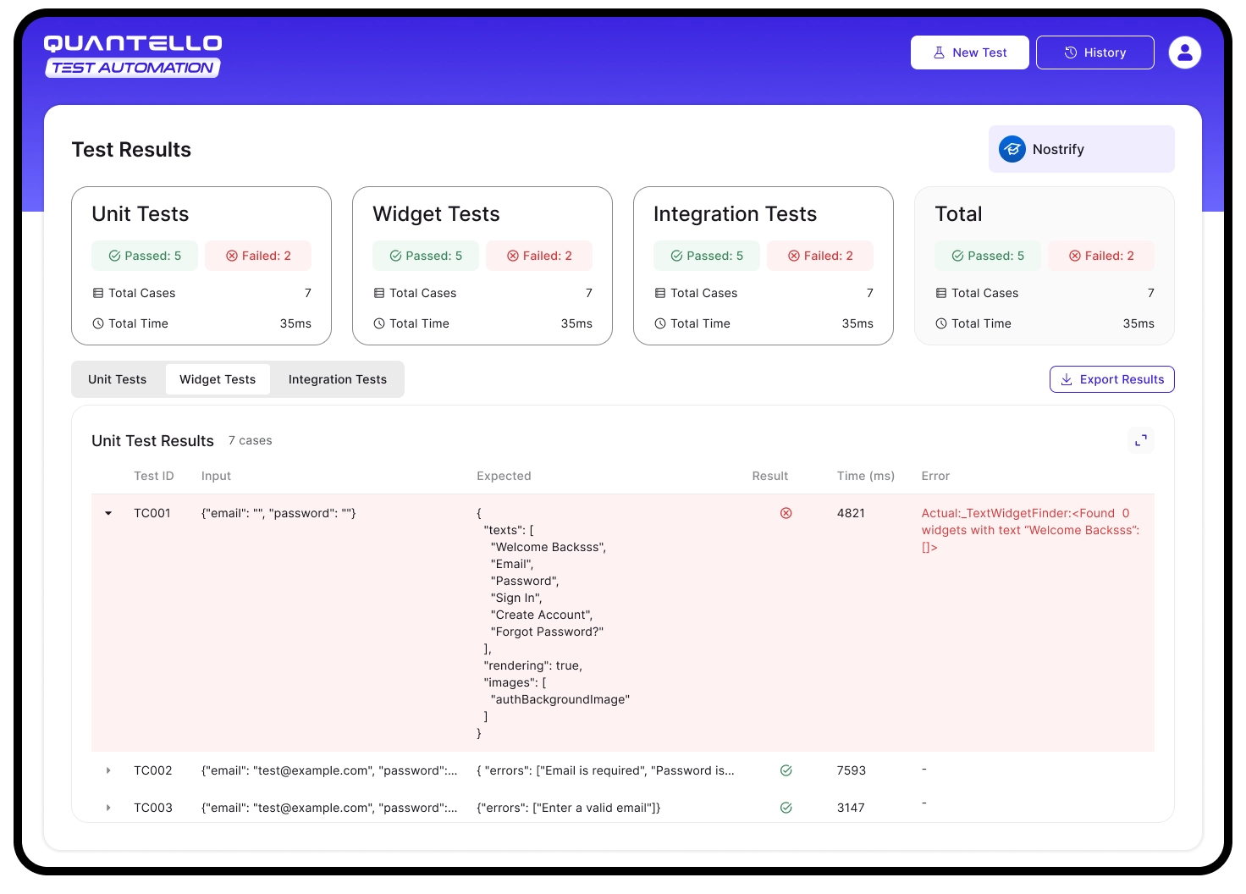Click the Error column header
1246x894 pixels.
(x=935, y=476)
